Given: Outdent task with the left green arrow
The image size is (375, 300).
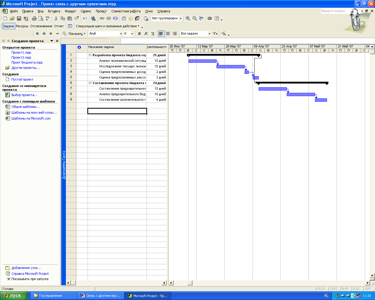Looking at the screenshot, I should pyautogui.click(x=37, y=34).
